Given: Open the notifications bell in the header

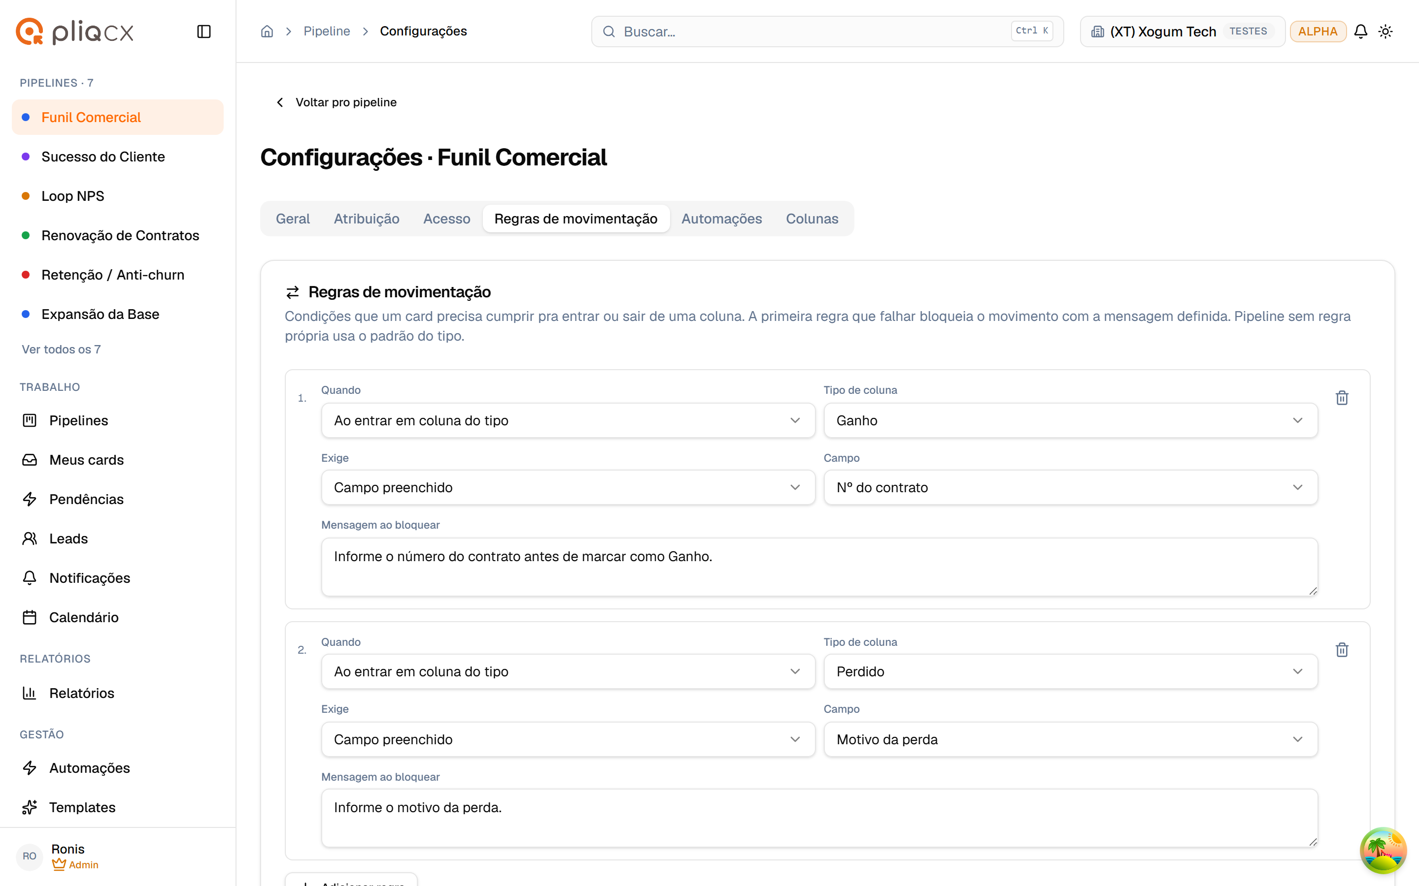Looking at the screenshot, I should (1360, 31).
